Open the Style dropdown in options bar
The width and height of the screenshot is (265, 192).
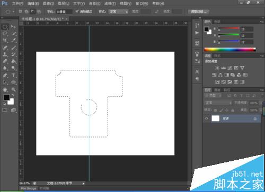[118, 12]
